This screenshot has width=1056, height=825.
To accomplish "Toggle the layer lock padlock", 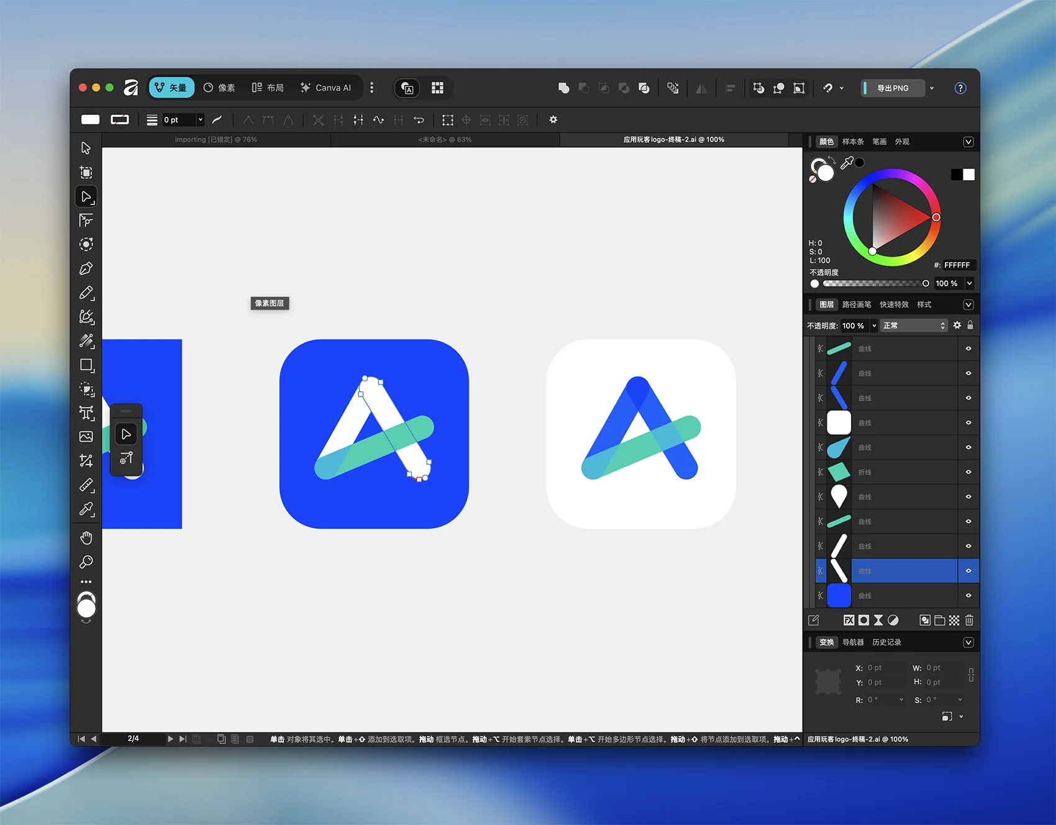I will click(970, 325).
